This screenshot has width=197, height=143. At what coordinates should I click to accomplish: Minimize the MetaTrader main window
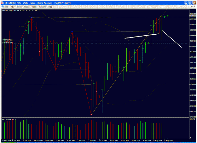186,3
